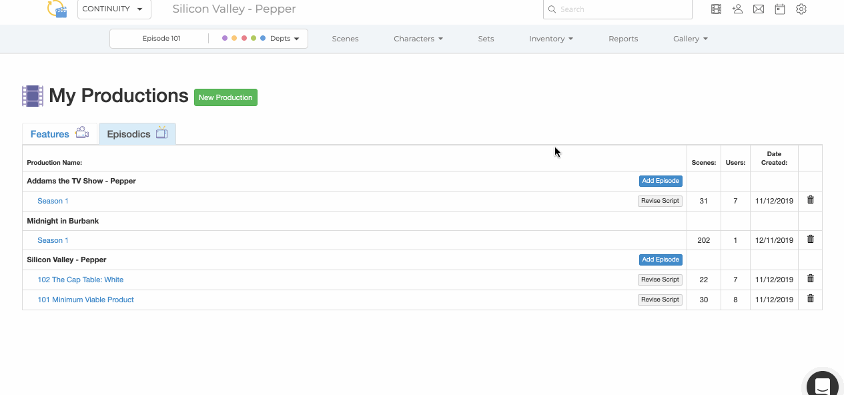The width and height of the screenshot is (844, 395).
Task: Open Season 1 under Midnight in Burbank
Action: [x=53, y=240]
